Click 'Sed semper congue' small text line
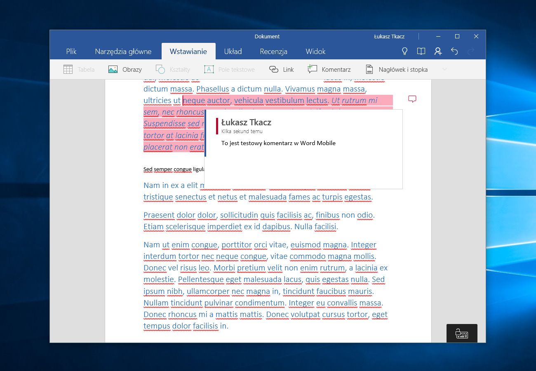536x371 pixels. 173,169
